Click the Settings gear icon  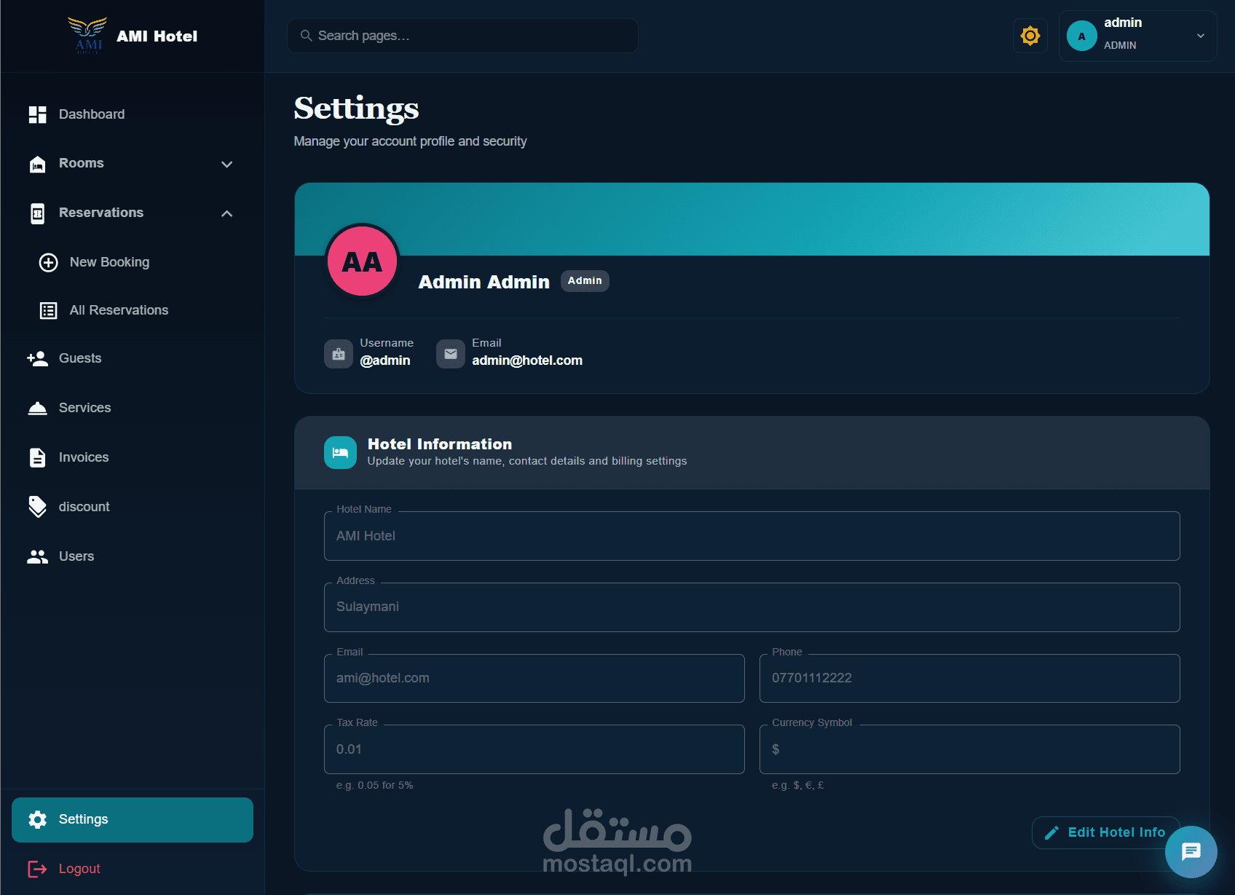[x=38, y=819]
